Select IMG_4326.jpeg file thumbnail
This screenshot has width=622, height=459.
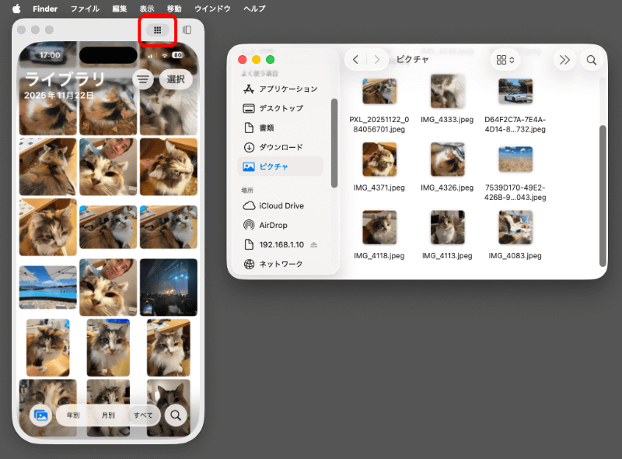click(x=448, y=159)
